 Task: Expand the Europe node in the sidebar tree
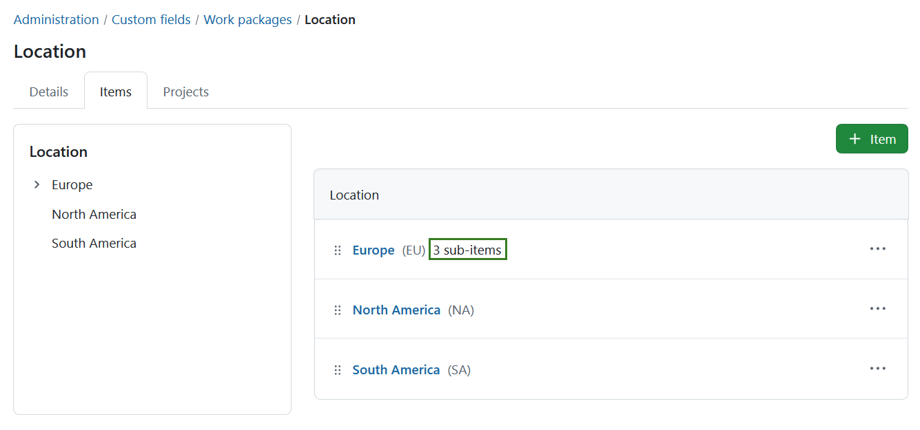click(x=37, y=184)
